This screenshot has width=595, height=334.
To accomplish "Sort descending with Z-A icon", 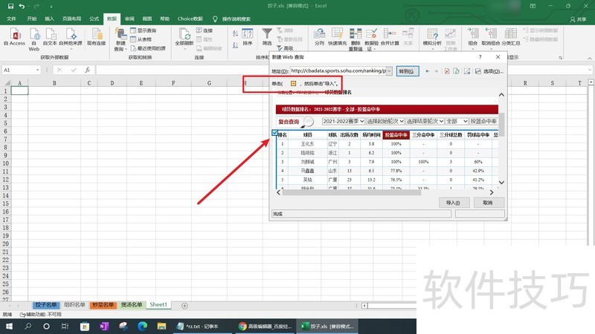I will (235, 45).
